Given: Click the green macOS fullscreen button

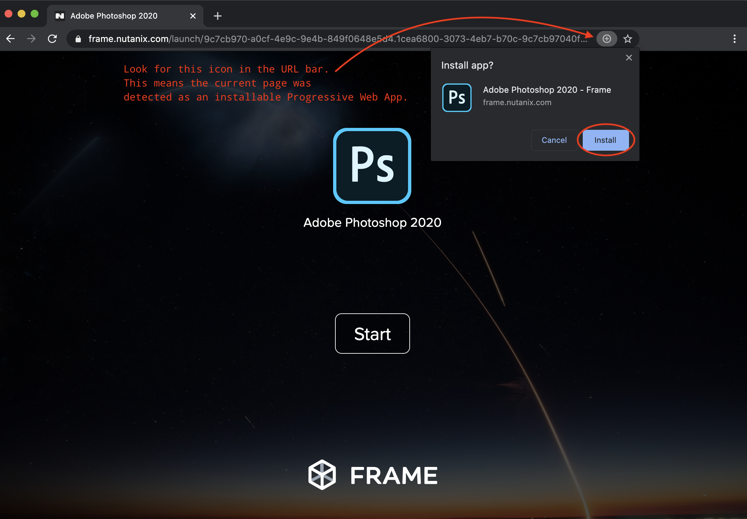Looking at the screenshot, I should coord(35,14).
